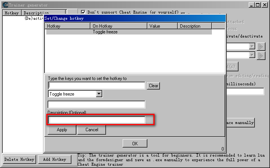Screen dimensions: 270x168
Task: Expand the second combo box on right panel
Action: point(252,55)
